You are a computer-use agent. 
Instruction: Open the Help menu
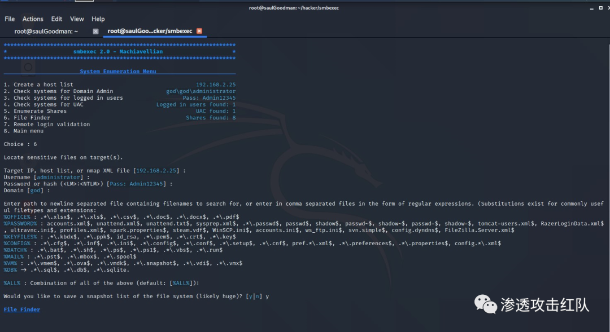point(98,19)
